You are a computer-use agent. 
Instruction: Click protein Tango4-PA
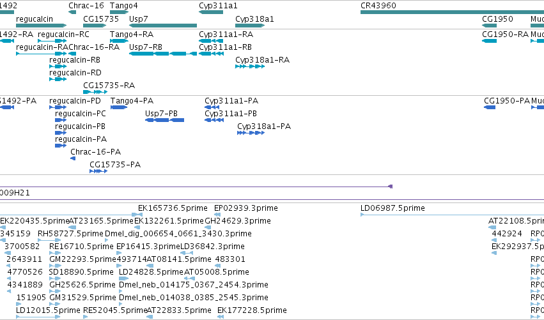coord(132,101)
